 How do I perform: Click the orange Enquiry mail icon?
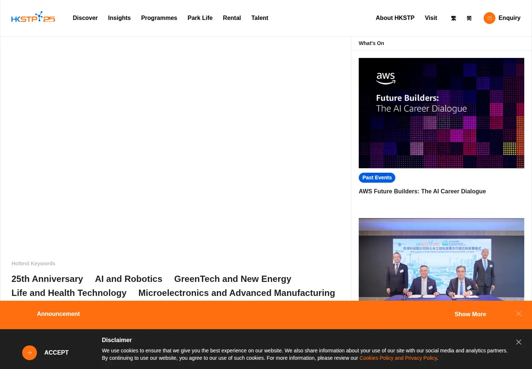(490, 18)
